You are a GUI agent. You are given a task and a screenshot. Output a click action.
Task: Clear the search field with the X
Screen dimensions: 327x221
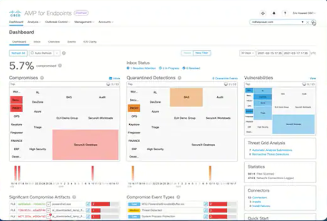[x=307, y=22]
